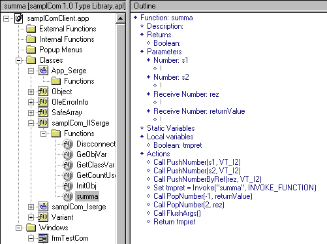327x244 pixels.
Task: Select the 'Call PushNumber(s1, VT_I2)' line
Action: pos(197,162)
